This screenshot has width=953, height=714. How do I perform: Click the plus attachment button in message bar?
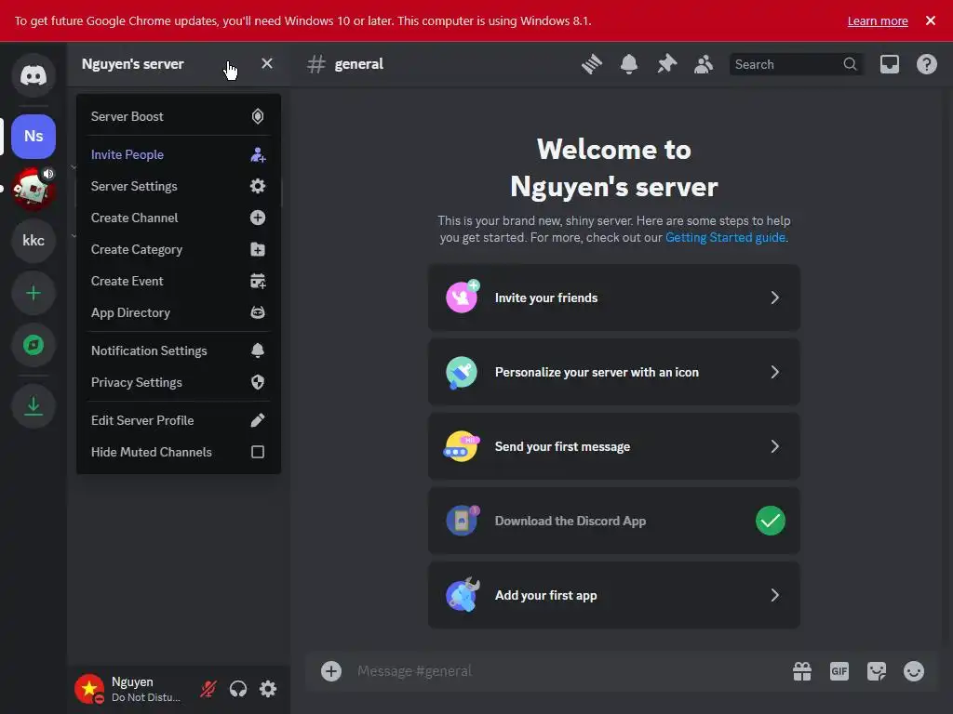point(331,671)
